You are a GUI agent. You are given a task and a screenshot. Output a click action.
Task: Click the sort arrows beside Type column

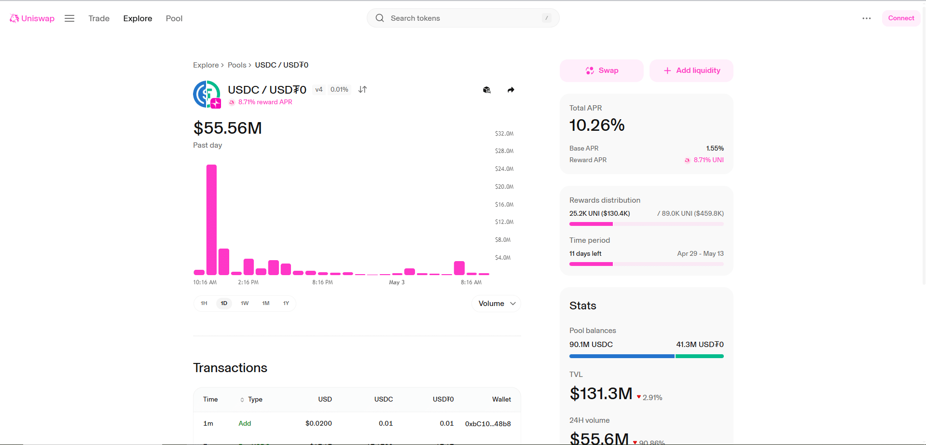tap(242, 400)
